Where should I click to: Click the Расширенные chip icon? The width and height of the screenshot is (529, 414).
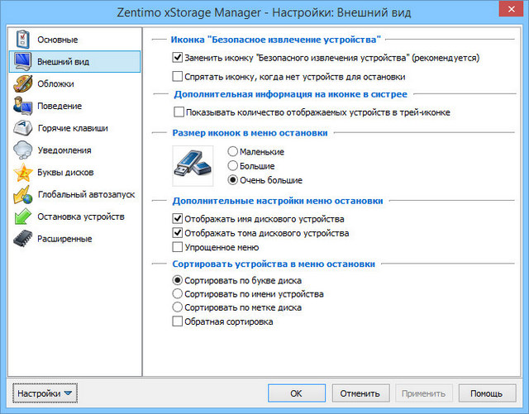[22, 240]
